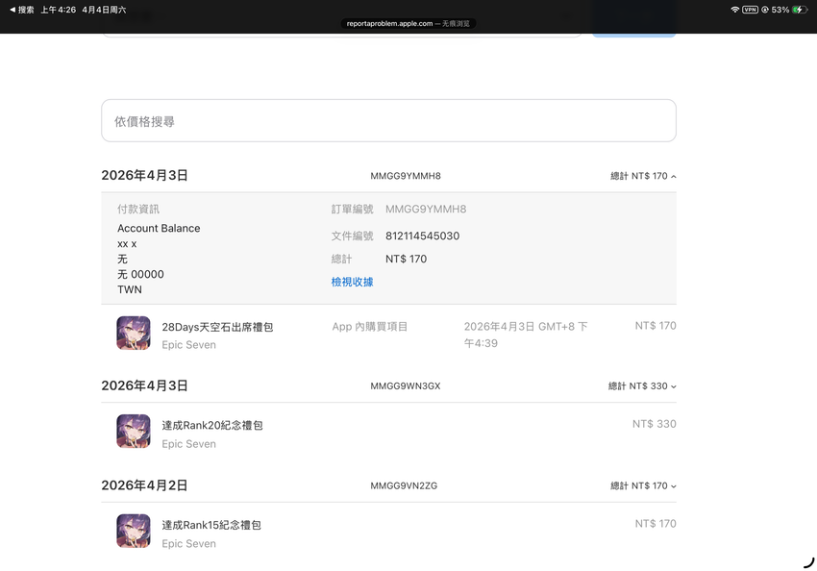
Task: Tap the Wi-Fi status icon
Action: pos(735,10)
